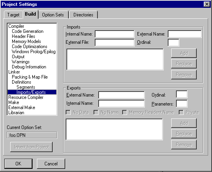Toggle the No Data checkbox
The image size is (212, 172).
[68, 112]
